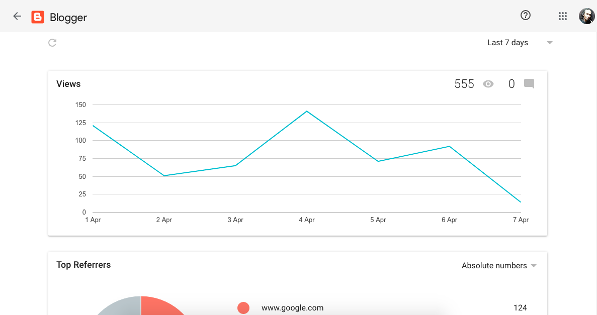Open the help question mark icon

click(x=526, y=16)
